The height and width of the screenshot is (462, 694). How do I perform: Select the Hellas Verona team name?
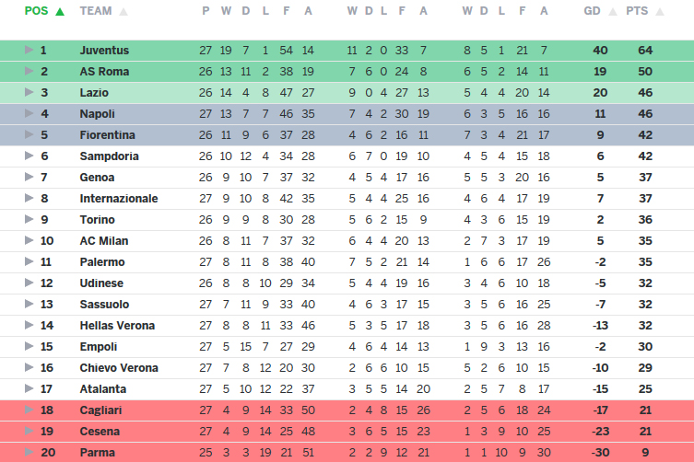pos(117,325)
